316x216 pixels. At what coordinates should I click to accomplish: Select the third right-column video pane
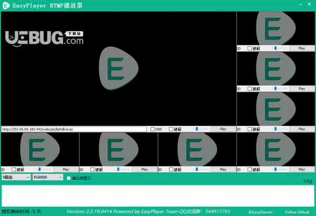pyautogui.click(x=275, y=109)
